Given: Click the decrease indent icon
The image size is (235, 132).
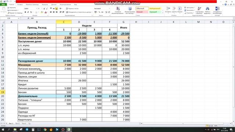Looking at the screenshot, I should click(61, 12).
